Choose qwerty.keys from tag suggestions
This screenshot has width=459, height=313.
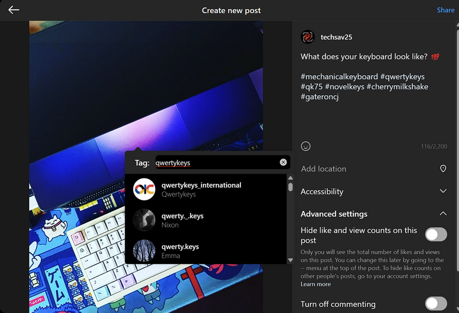pos(180,247)
